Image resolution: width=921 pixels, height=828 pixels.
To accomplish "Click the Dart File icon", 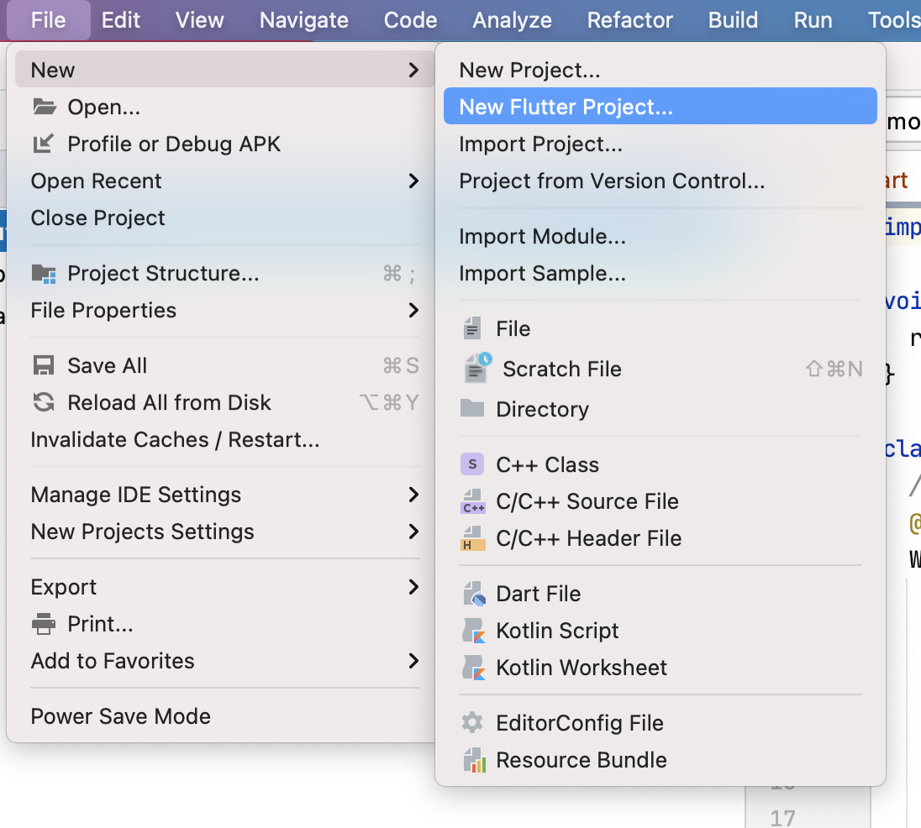I will pyautogui.click(x=475, y=594).
